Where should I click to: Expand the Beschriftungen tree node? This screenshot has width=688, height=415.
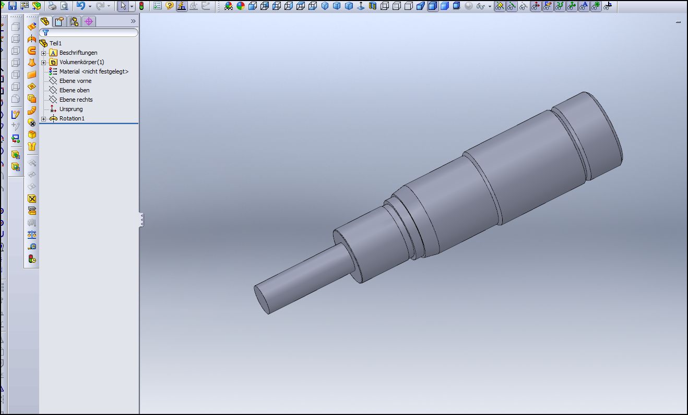point(44,53)
